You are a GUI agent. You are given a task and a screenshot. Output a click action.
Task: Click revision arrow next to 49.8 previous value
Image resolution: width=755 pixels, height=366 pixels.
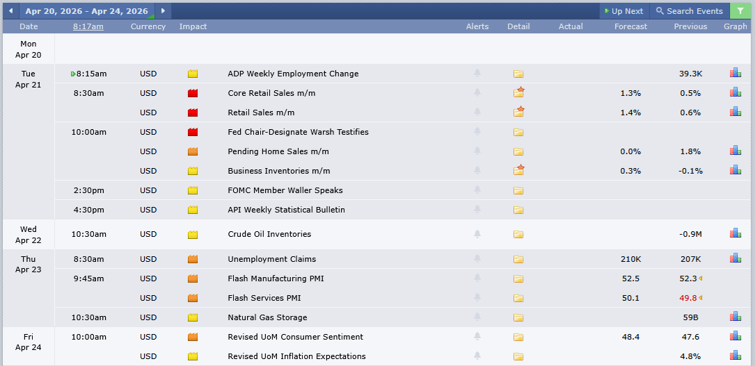(701, 298)
